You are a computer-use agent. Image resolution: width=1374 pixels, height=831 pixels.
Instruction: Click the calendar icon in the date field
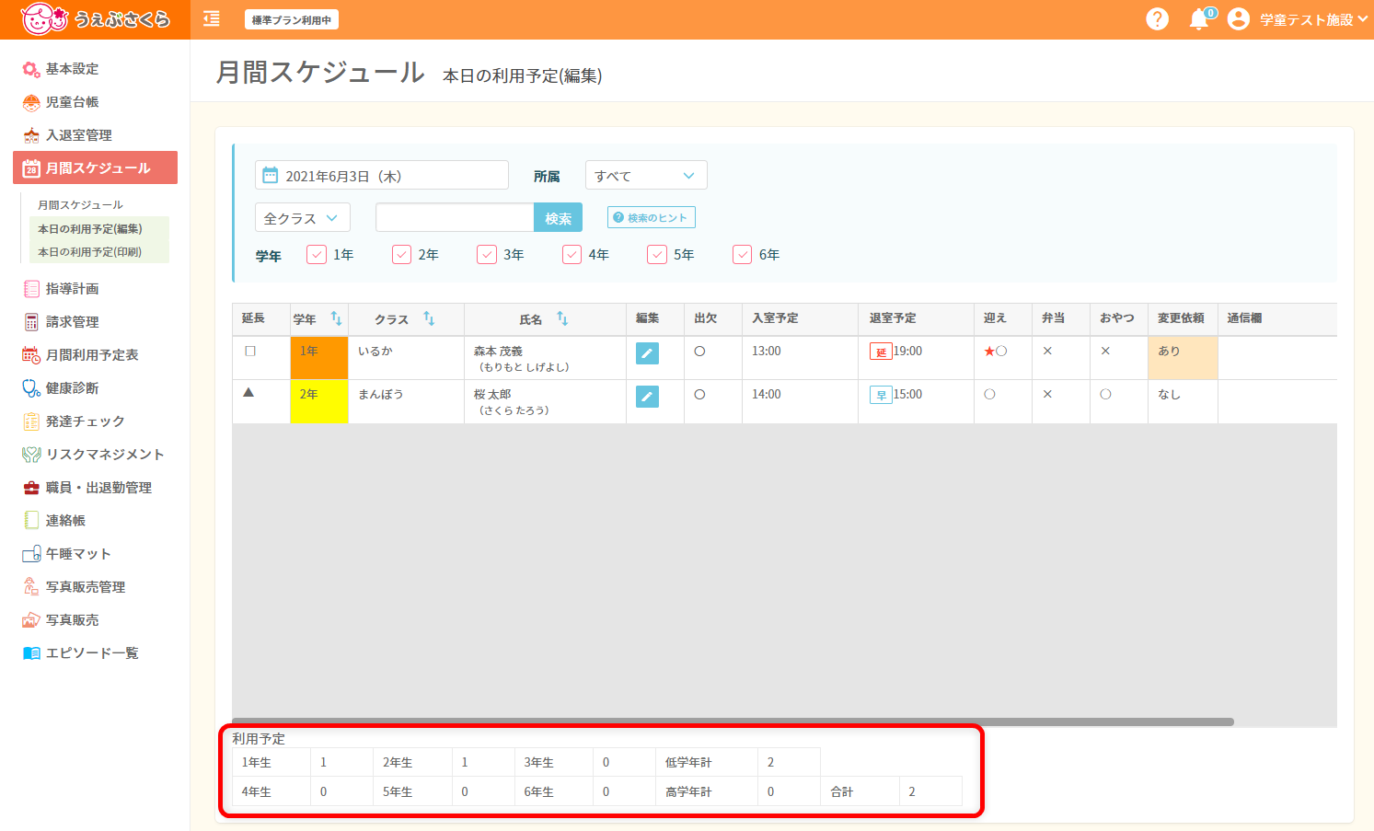271,175
